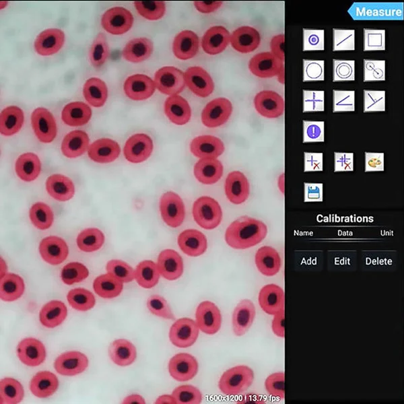Select the angle measurement tool

click(343, 100)
